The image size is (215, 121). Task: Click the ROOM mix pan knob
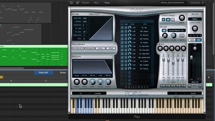(x=178, y=48)
